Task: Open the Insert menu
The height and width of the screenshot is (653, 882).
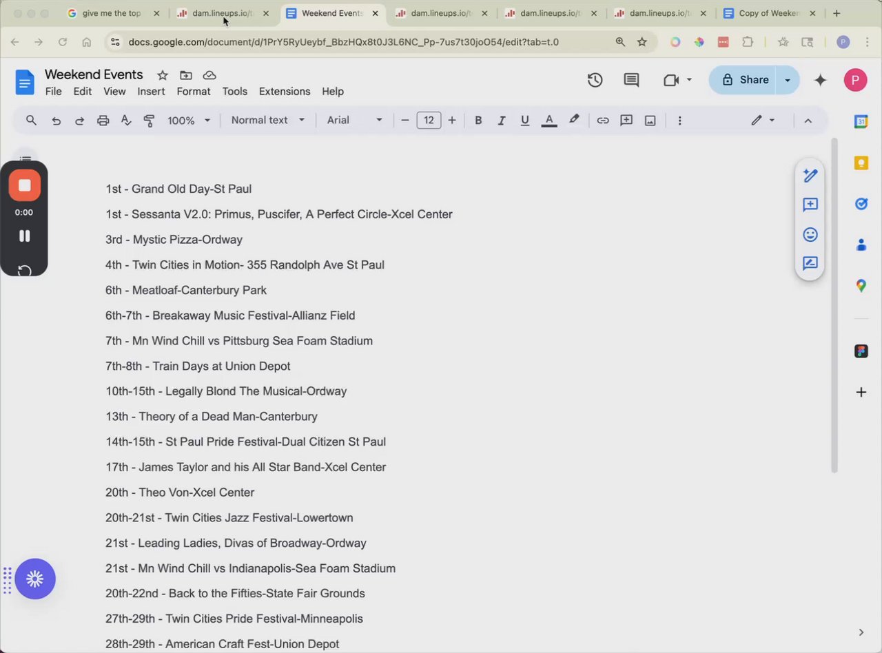Action: coord(151,92)
